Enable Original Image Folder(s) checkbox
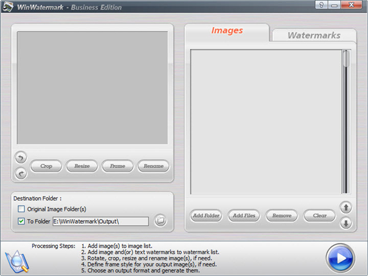The image size is (368, 276). [x=21, y=209]
